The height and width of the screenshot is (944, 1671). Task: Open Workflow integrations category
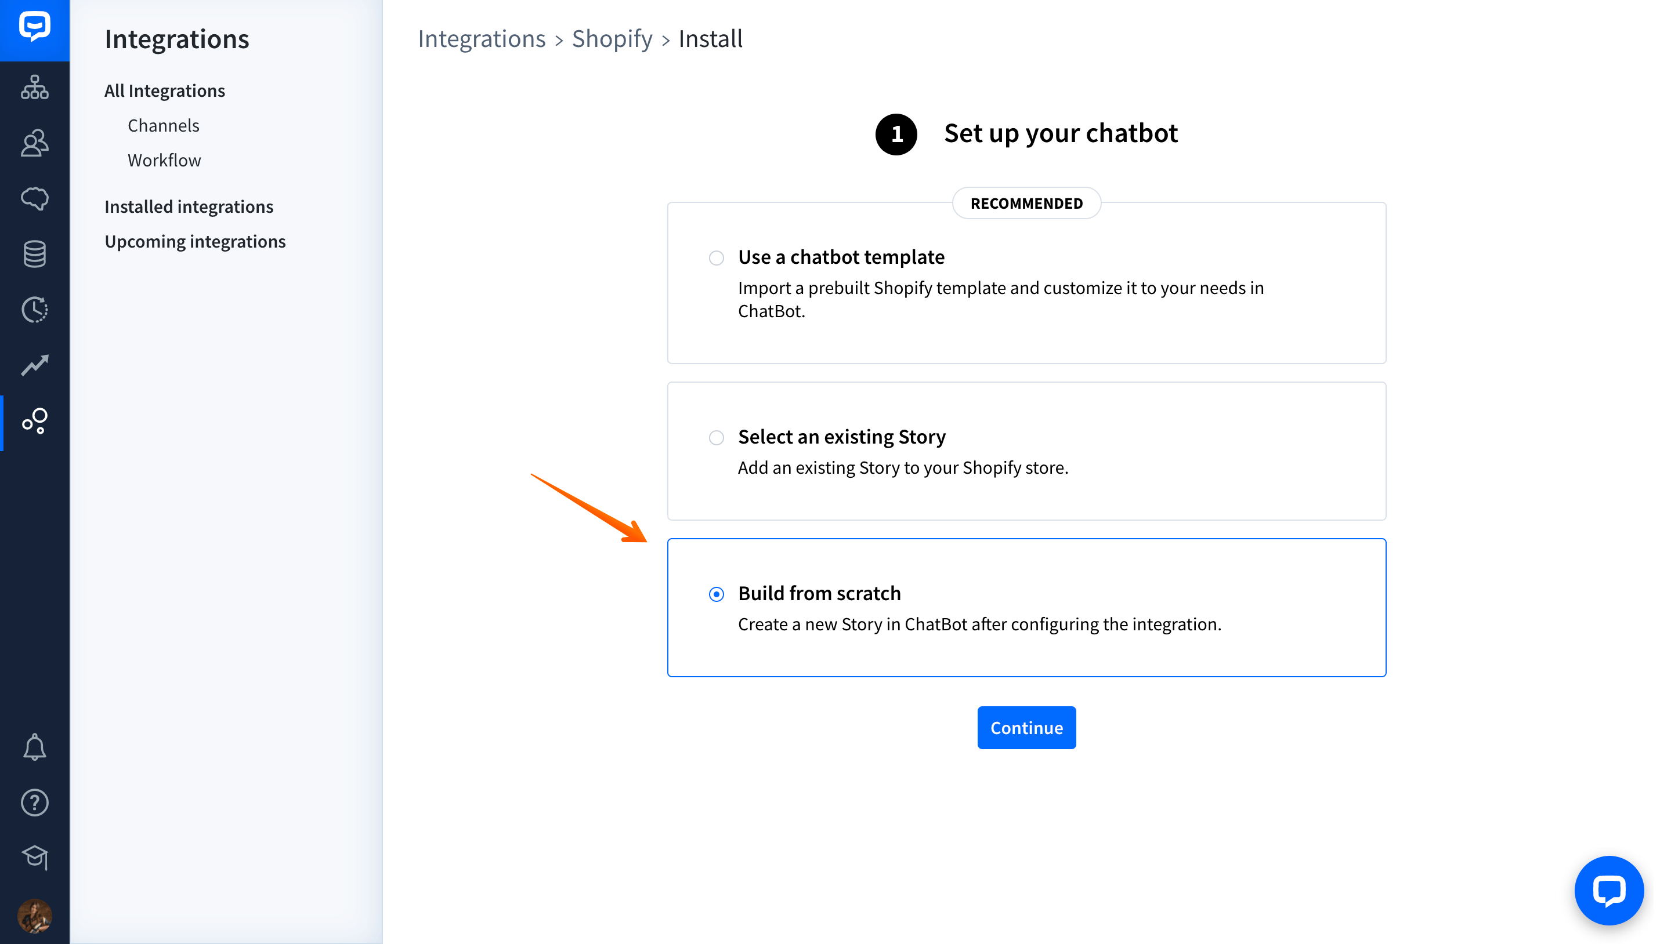164,160
